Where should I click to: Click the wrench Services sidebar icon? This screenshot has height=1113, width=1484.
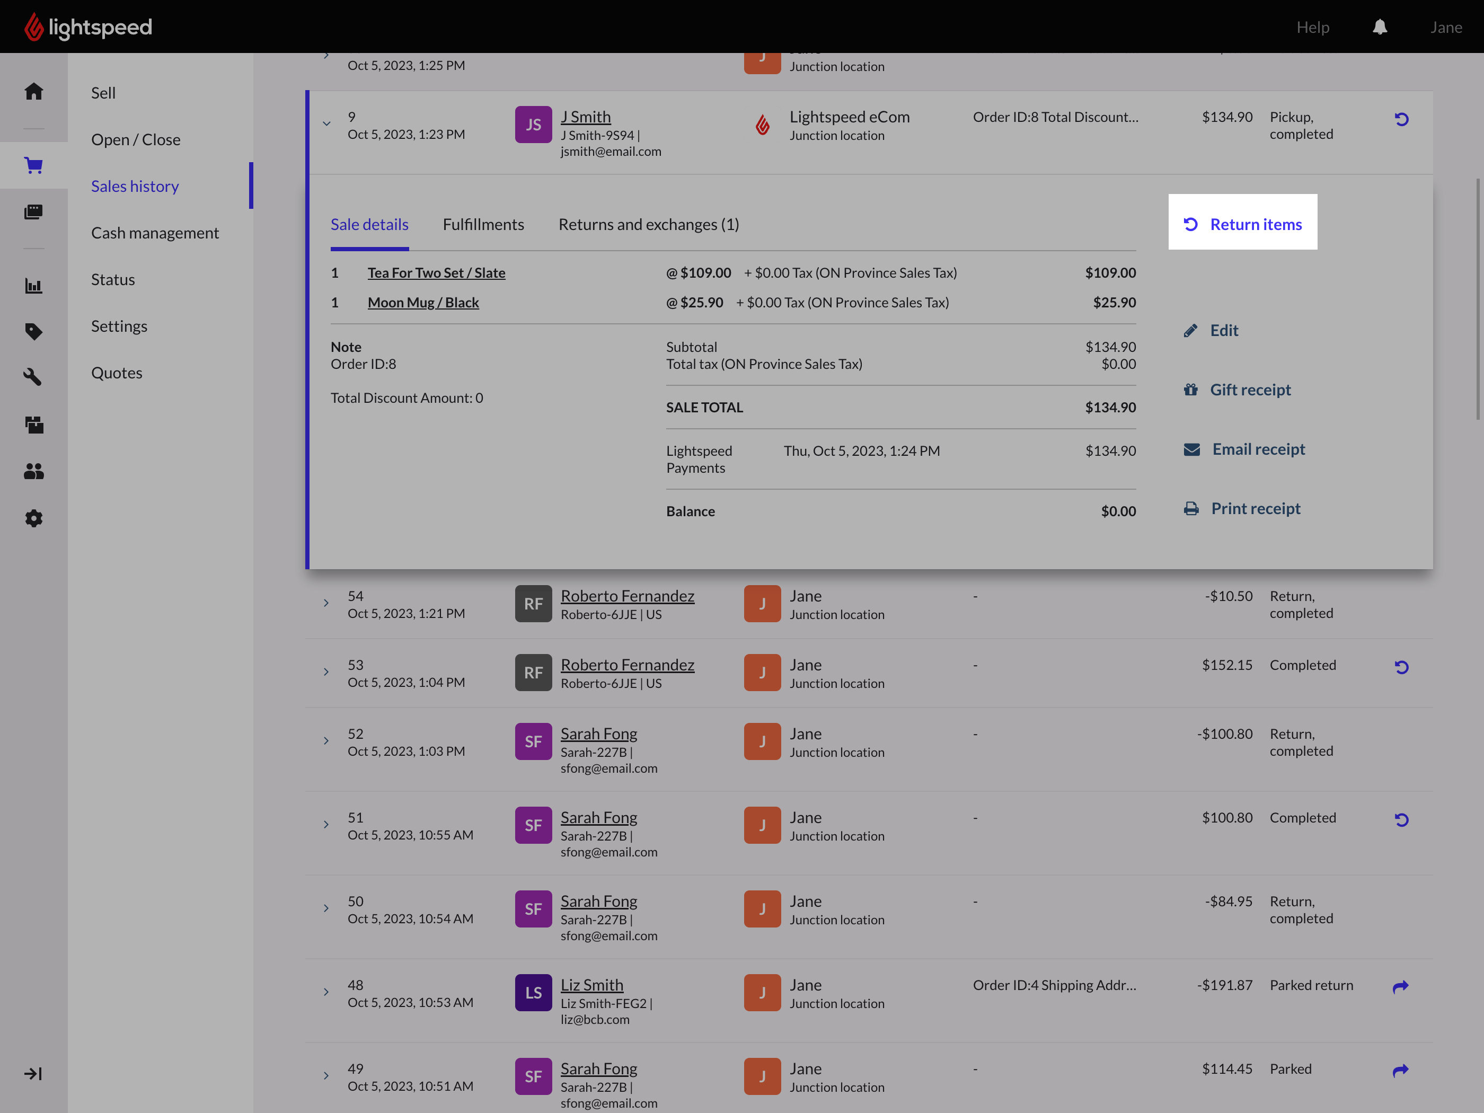click(x=33, y=377)
